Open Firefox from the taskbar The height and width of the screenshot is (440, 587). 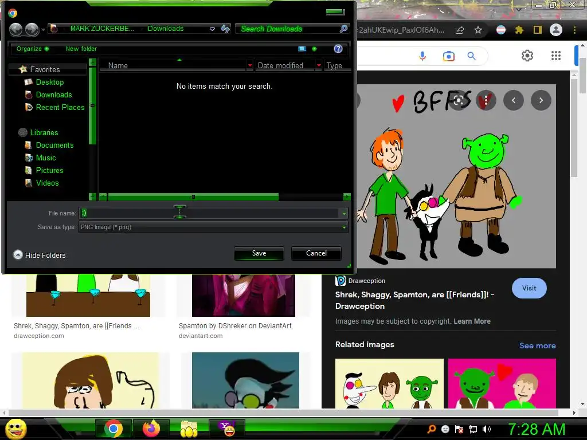(151, 429)
